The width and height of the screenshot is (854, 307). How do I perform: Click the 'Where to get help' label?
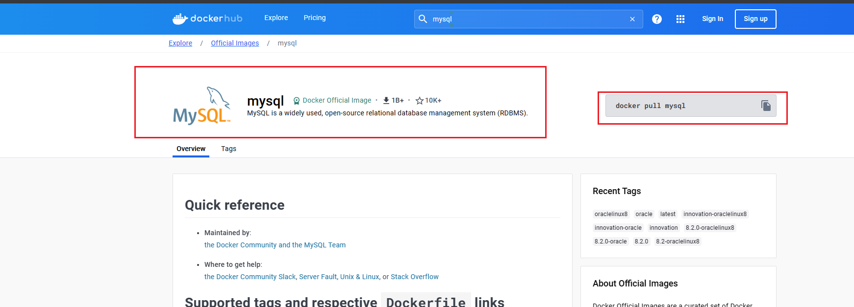click(233, 264)
